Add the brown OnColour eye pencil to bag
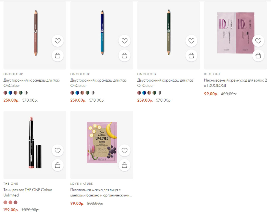 click(57, 55)
